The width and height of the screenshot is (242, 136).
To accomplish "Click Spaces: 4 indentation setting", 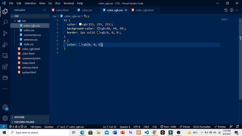I will (125, 127).
